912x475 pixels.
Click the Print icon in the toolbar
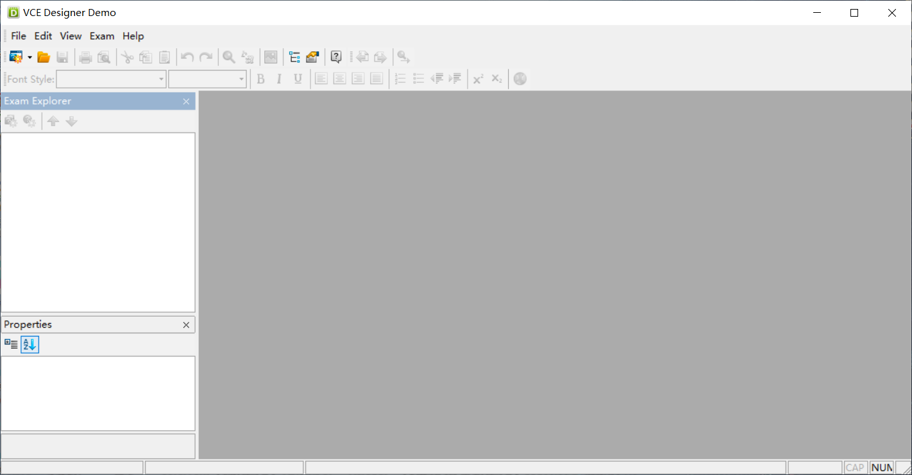coord(85,56)
